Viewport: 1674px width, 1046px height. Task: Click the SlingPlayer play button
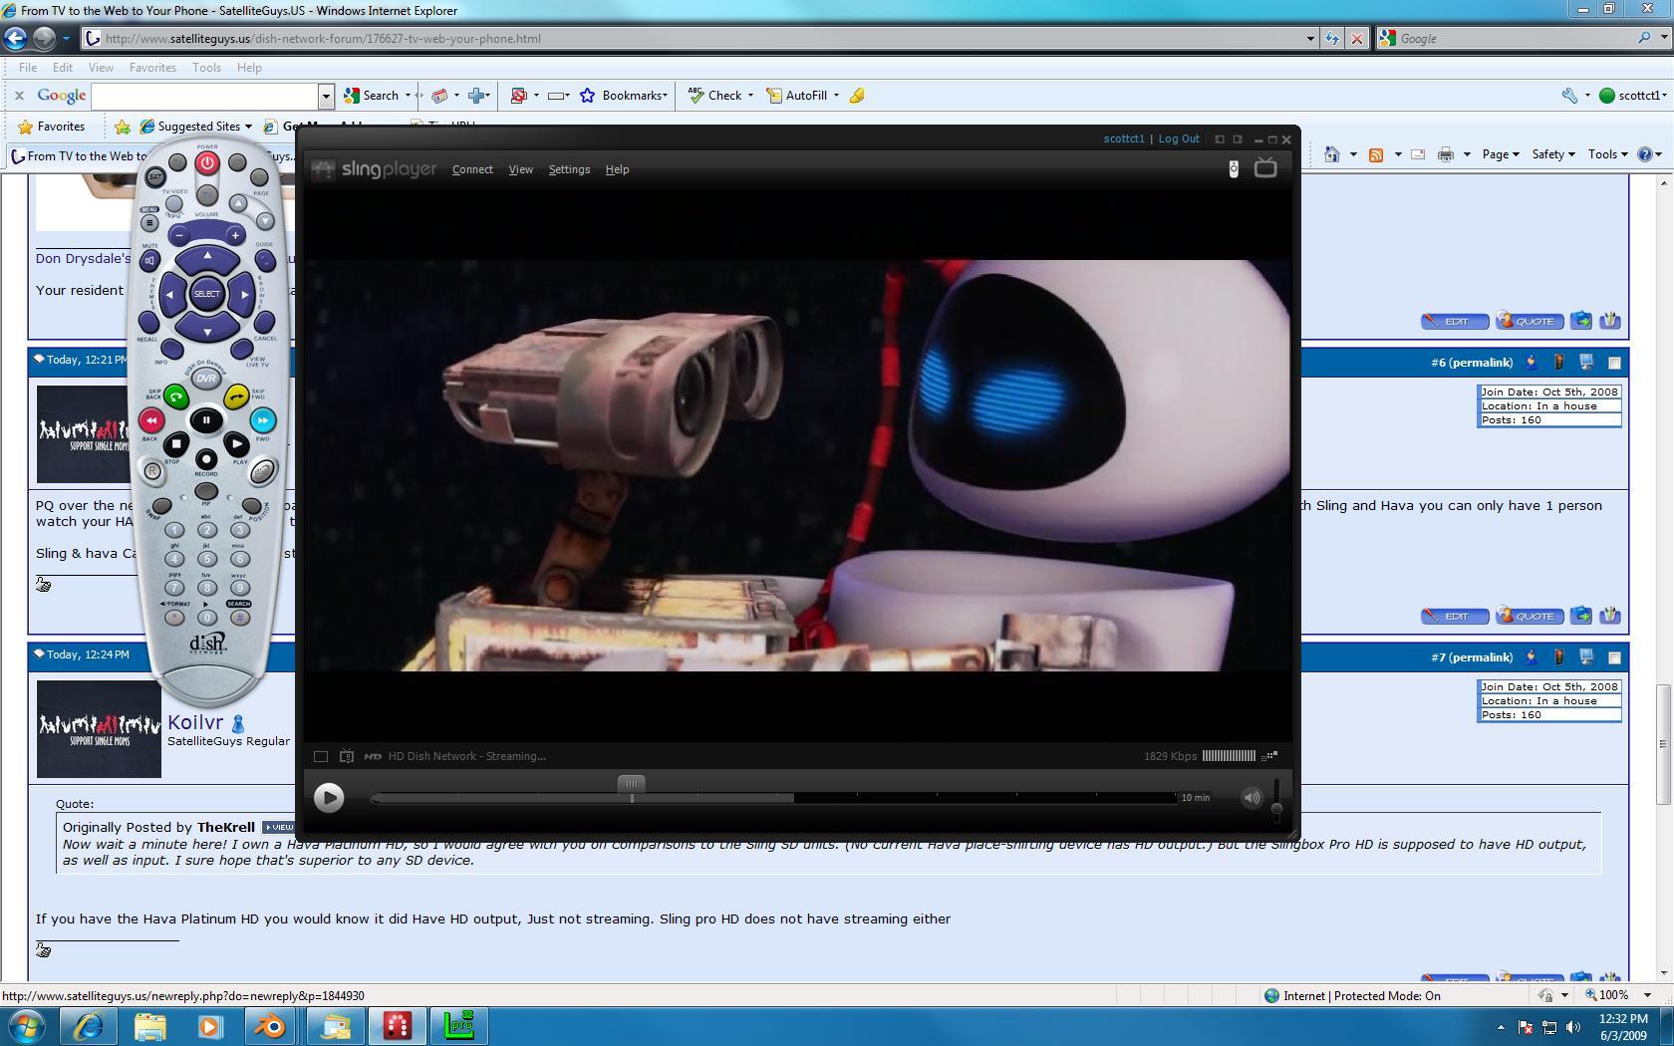(329, 797)
